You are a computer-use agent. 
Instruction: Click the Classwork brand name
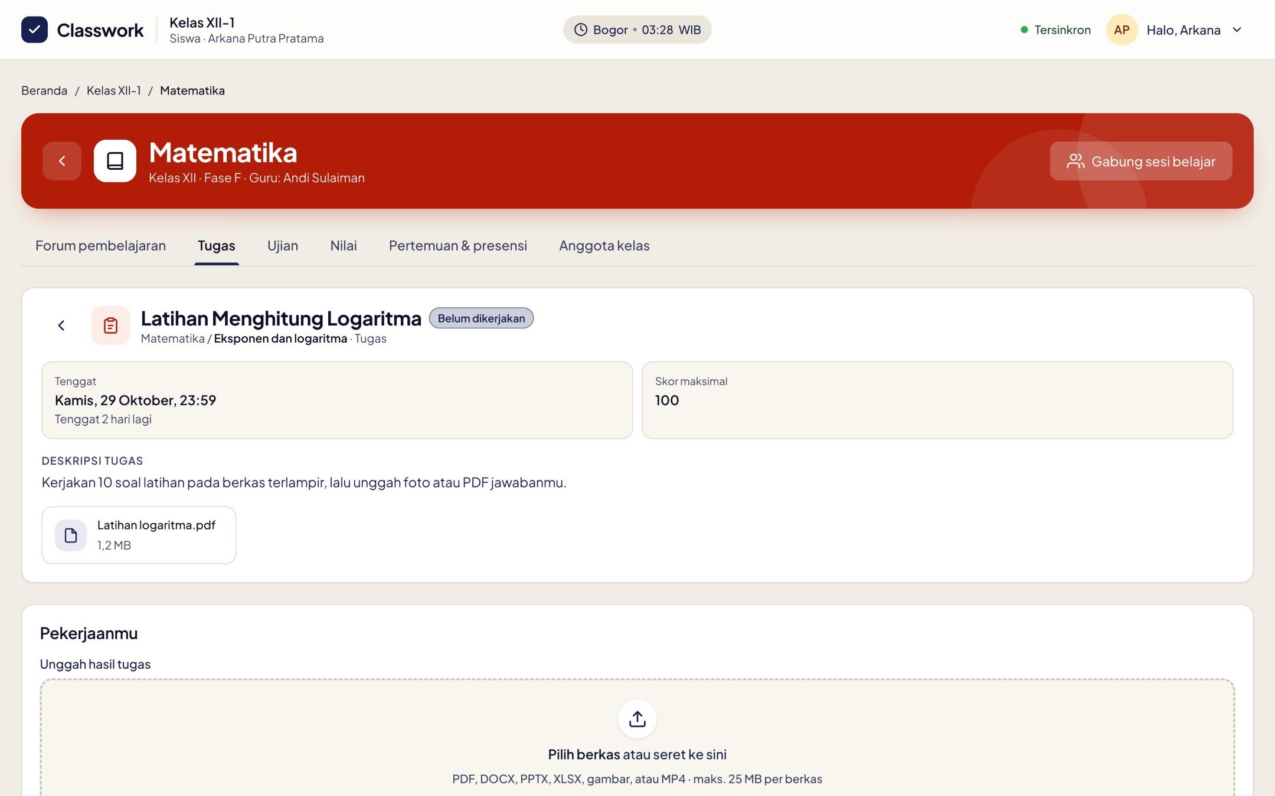pyautogui.click(x=100, y=30)
